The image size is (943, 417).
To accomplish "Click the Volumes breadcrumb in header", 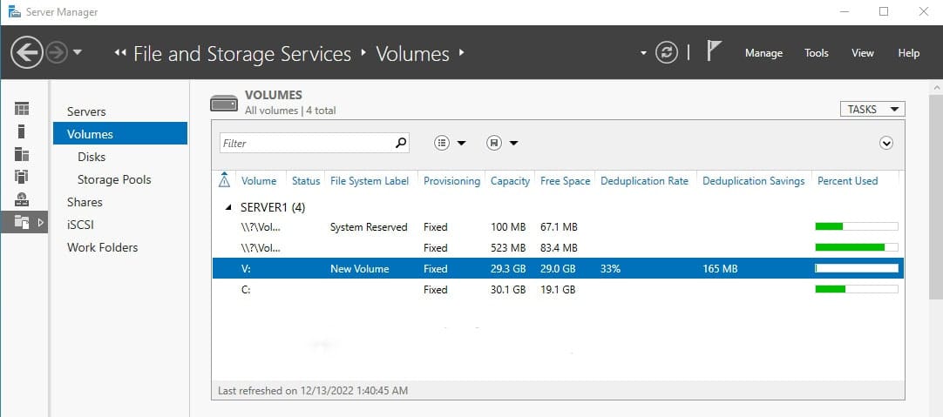I will 412,53.
